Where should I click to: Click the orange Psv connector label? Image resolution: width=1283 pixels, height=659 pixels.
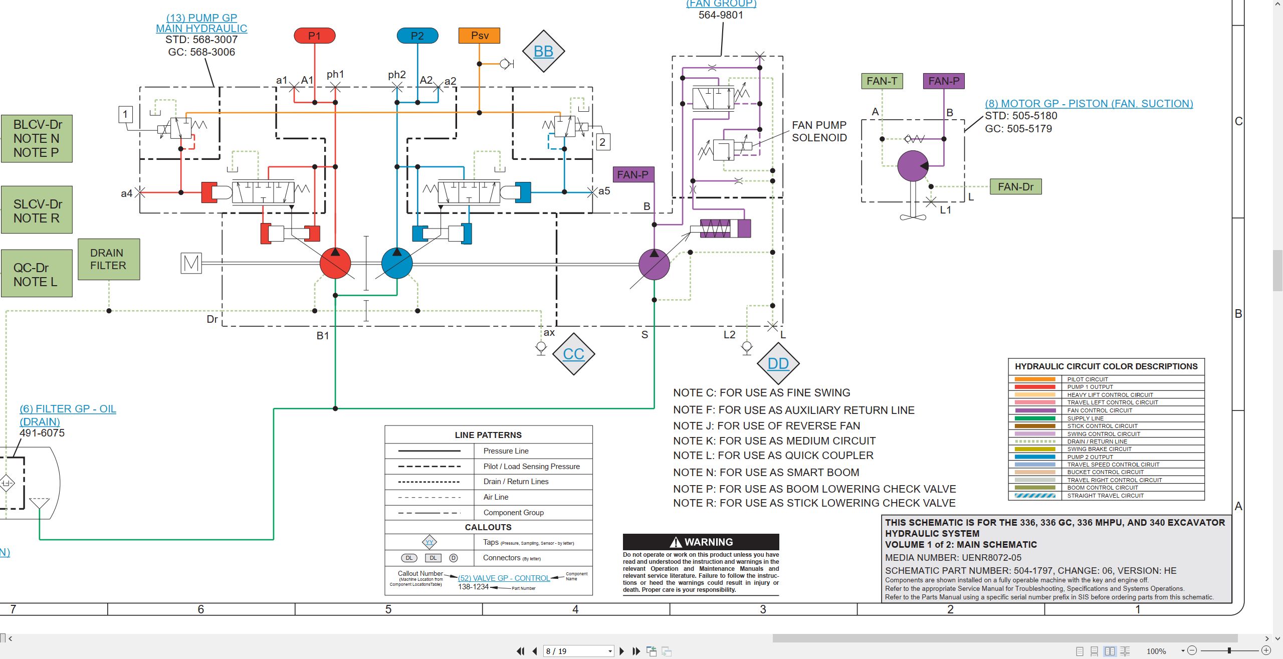coord(479,36)
